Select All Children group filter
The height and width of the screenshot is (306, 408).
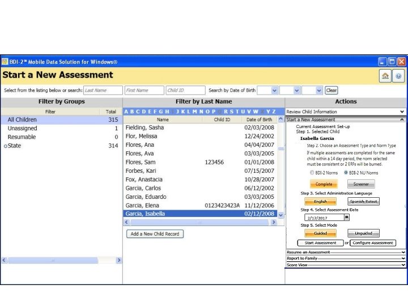point(62,120)
